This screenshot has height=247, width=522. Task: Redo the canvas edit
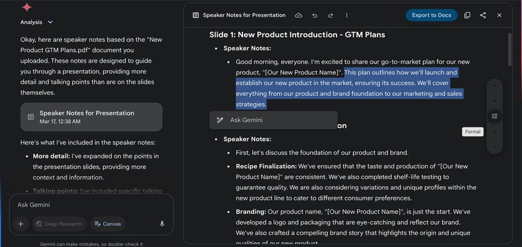pos(331,15)
